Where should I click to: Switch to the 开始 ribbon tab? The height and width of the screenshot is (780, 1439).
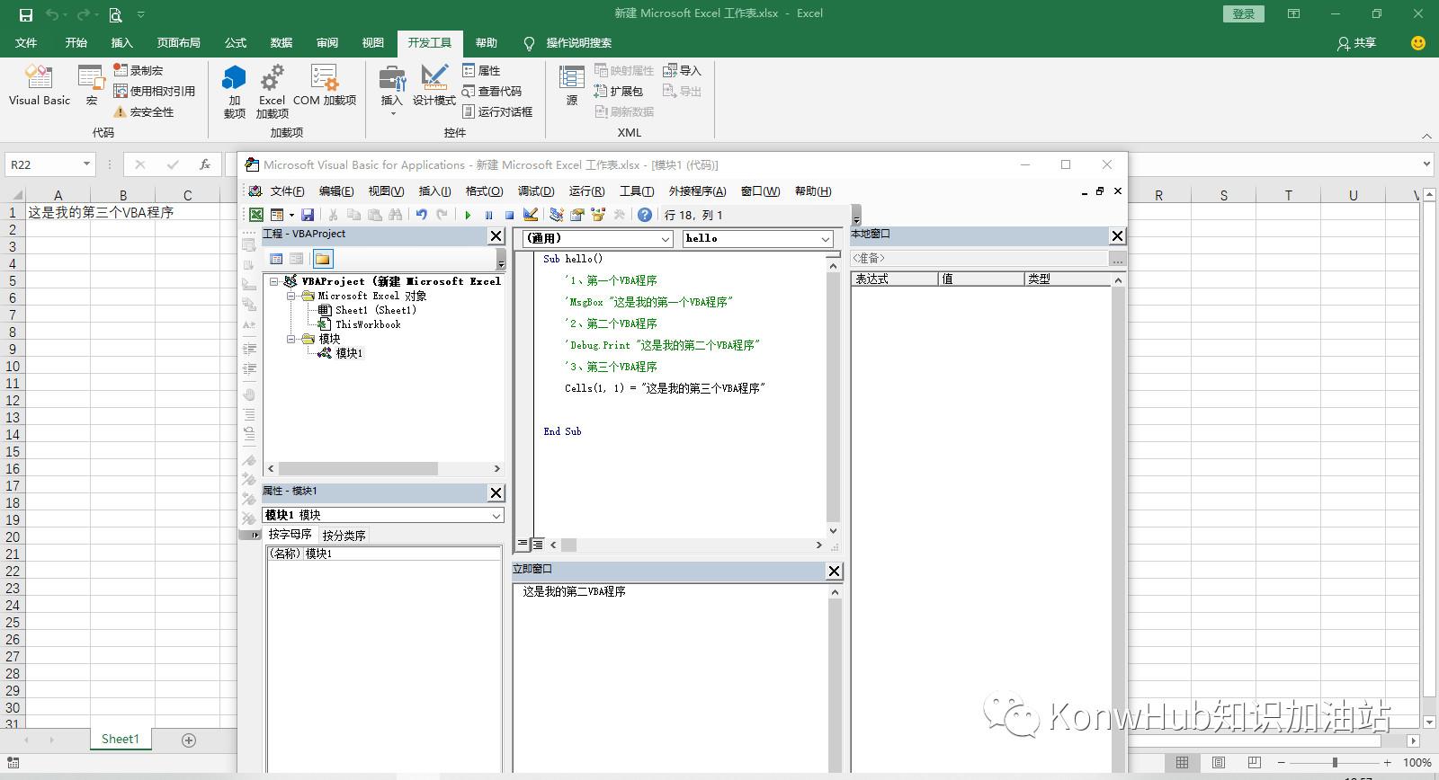pyautogui.click(x=76, y=42)
